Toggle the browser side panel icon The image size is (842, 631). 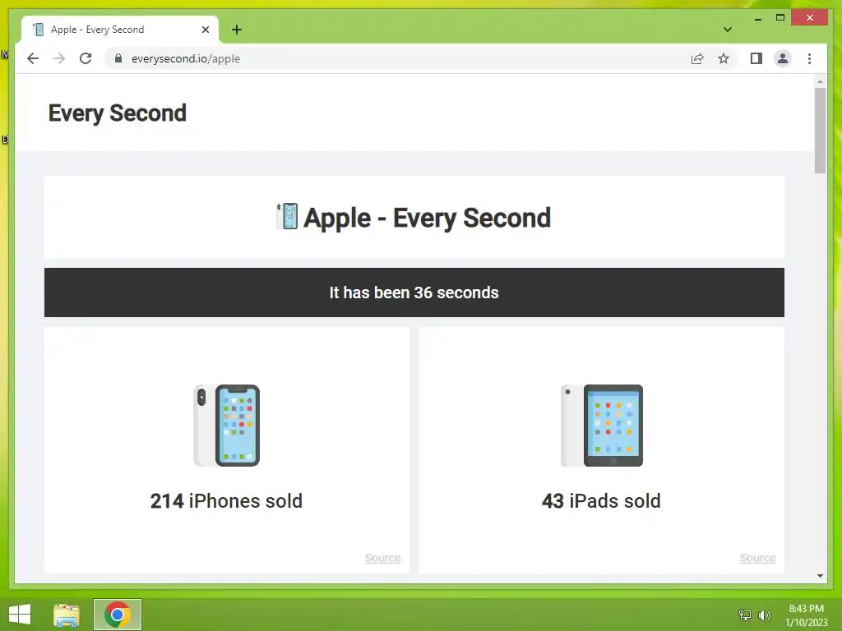click(756, 58)
